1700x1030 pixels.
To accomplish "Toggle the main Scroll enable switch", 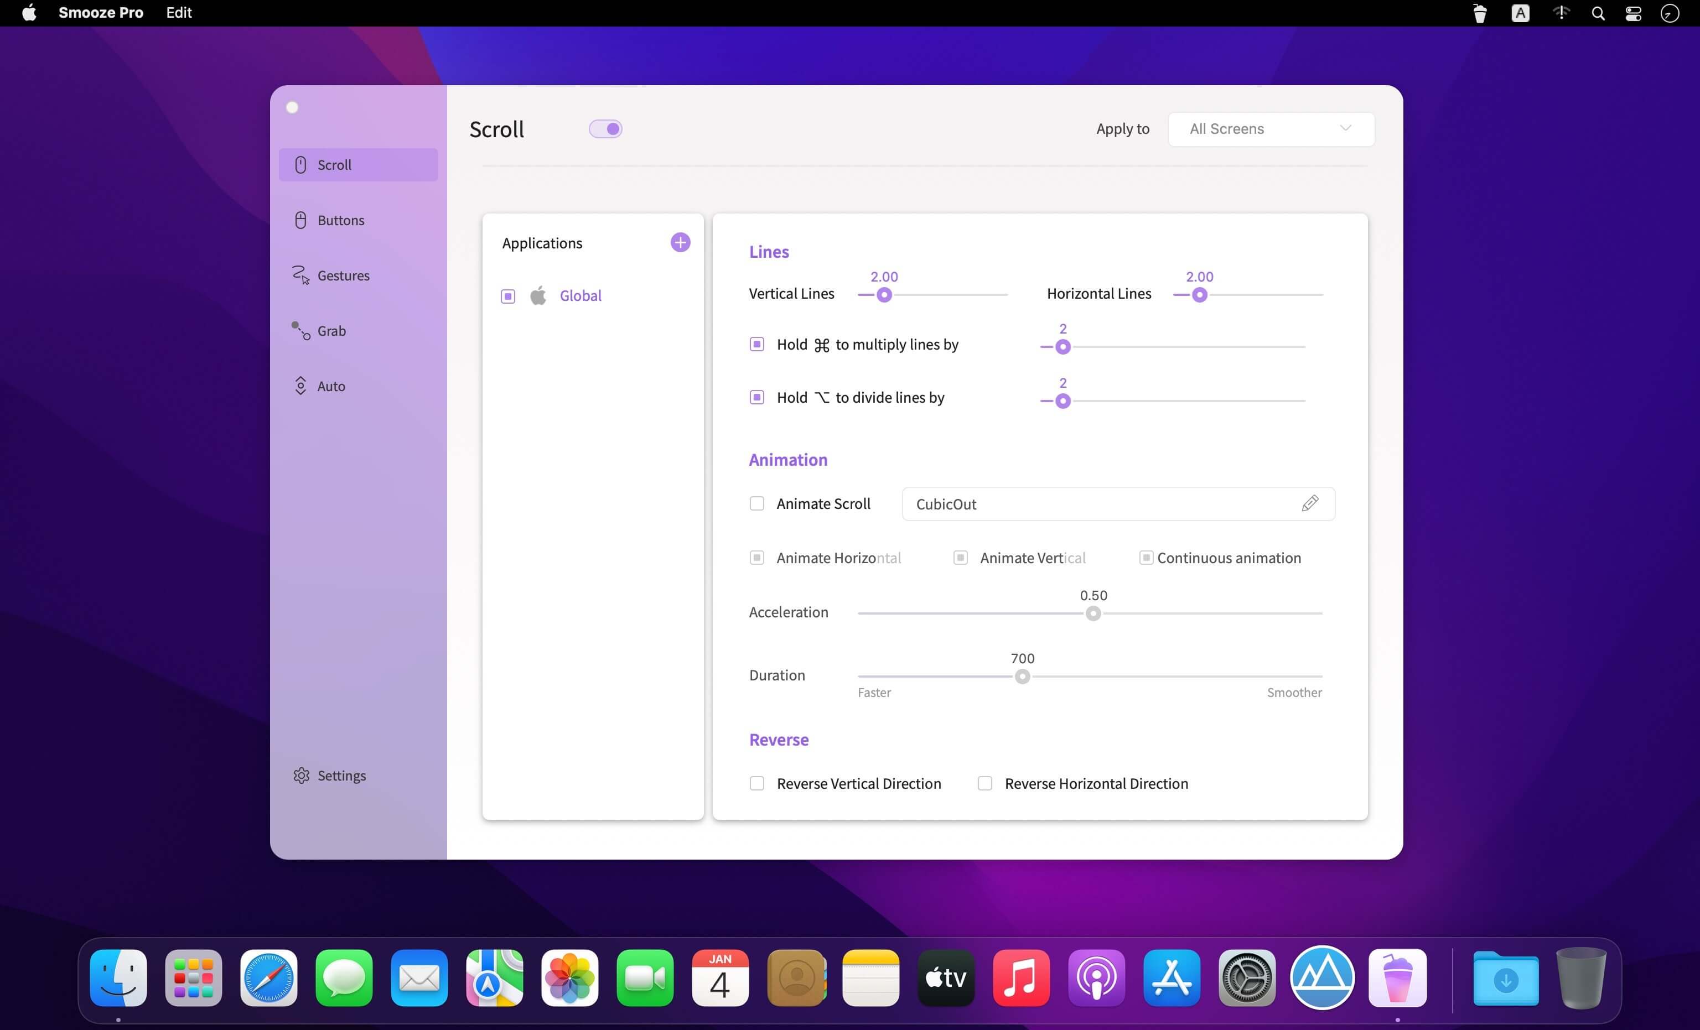I will coord(605,127).
